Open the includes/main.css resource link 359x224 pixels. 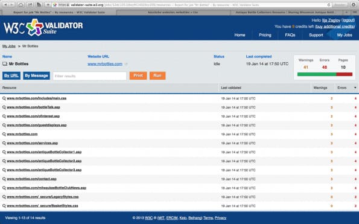[x=37, y=98]
